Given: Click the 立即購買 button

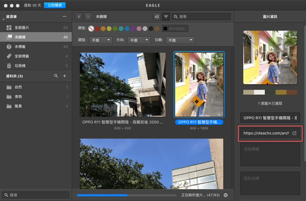Looking at the screenshot, I should (x=54, y=5).
